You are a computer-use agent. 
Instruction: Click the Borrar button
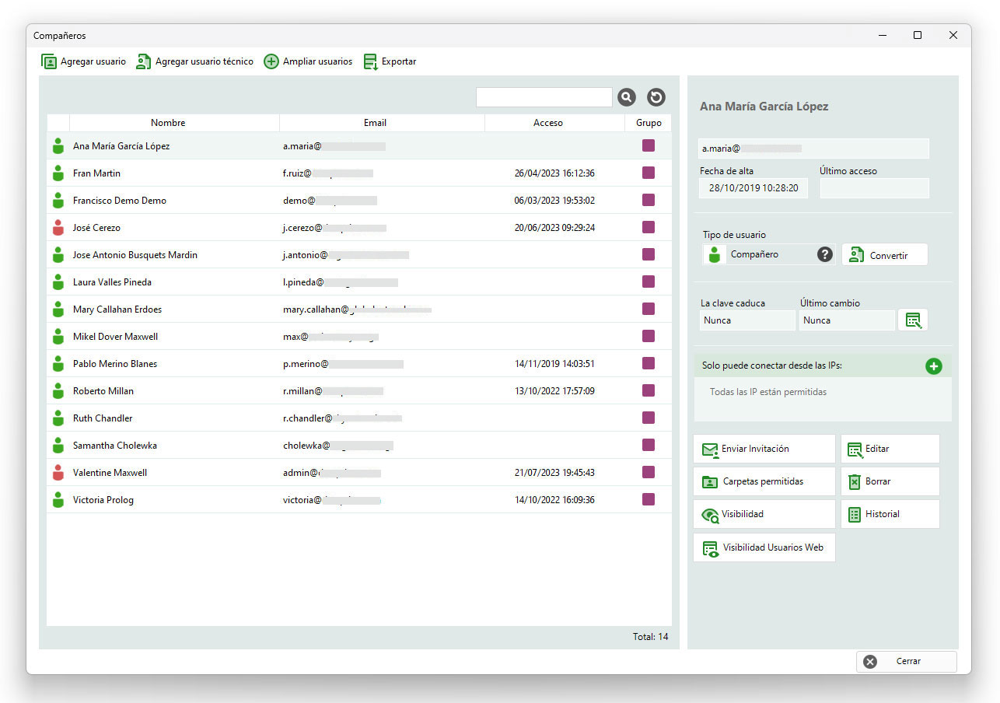tap(890, 481)
